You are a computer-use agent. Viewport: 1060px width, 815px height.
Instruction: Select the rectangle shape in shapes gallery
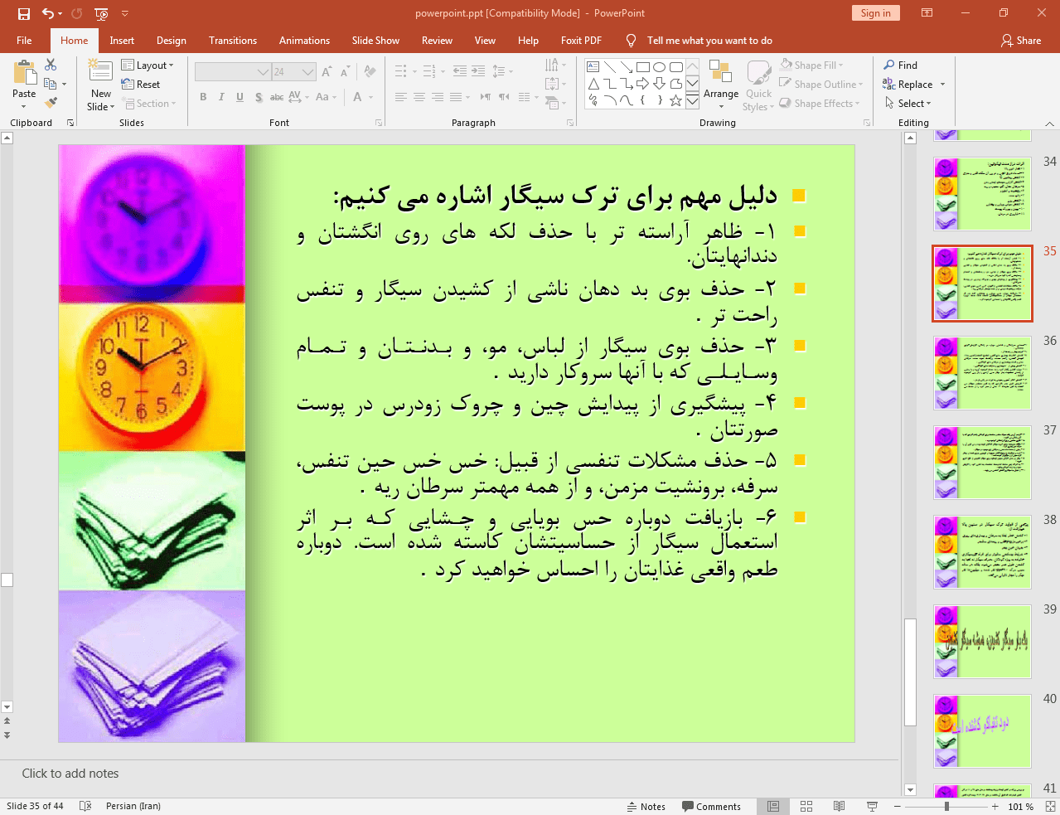coord(642,67)
